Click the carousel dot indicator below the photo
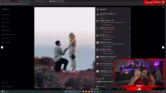Image resolution: width=166 pixels, height=93 pixels. tap(65, 87)
